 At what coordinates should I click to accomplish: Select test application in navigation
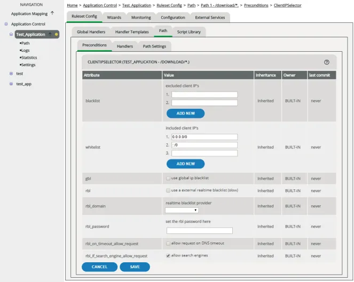pos(20,74)
